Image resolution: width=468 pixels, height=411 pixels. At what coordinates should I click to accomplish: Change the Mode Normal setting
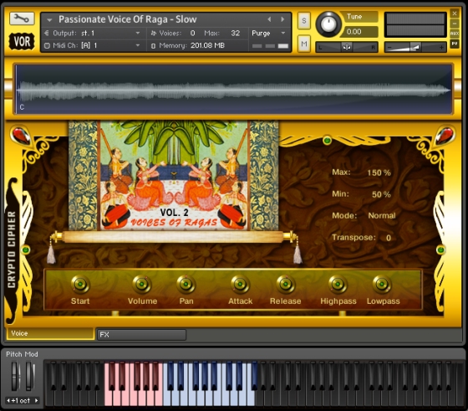[x=382, y=215]
